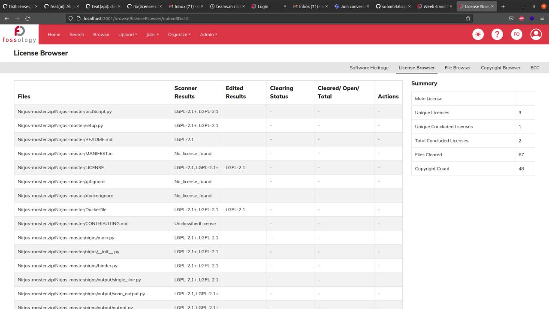Open file Nirjas-master/.dockerignore
This screenshot has width=549, height=309.
point(66,196)
